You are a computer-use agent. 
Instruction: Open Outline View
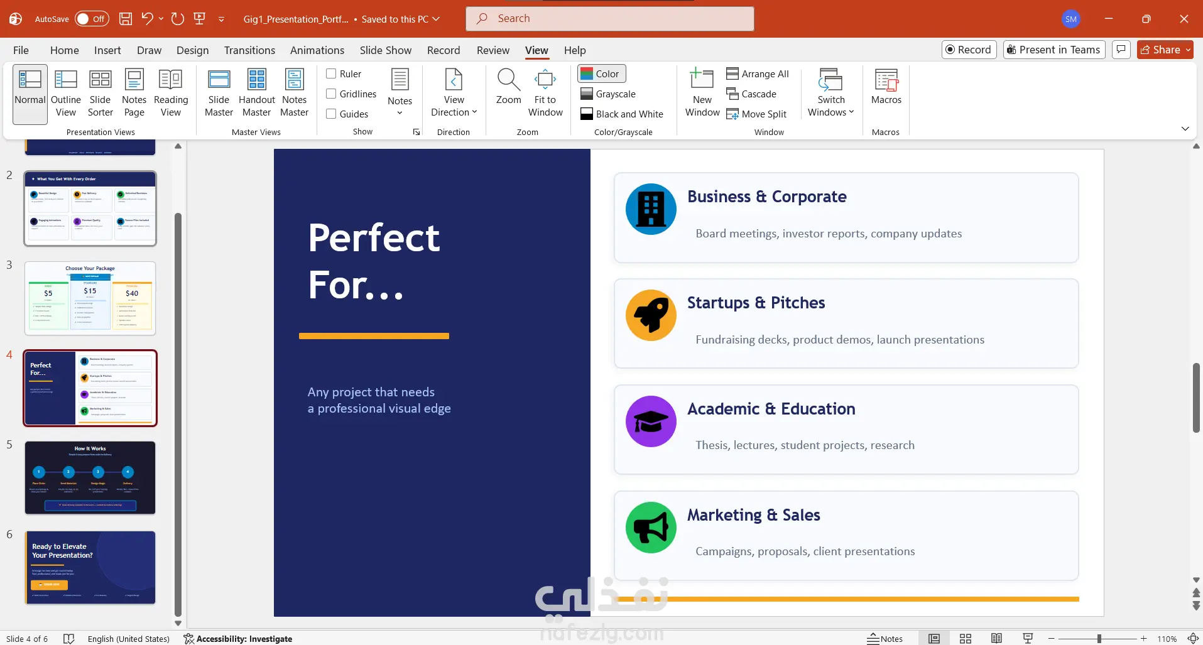point(65,94)
